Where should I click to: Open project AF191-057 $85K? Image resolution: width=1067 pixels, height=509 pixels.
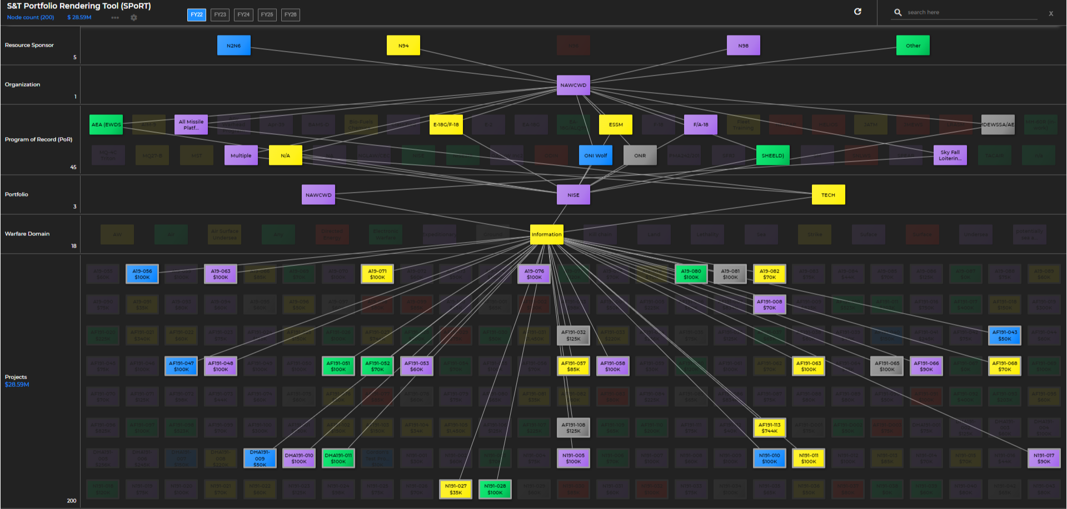[x=574, y=366]
